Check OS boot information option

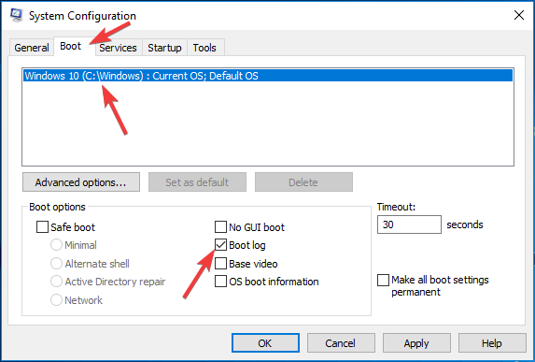[x=220, y=282]
